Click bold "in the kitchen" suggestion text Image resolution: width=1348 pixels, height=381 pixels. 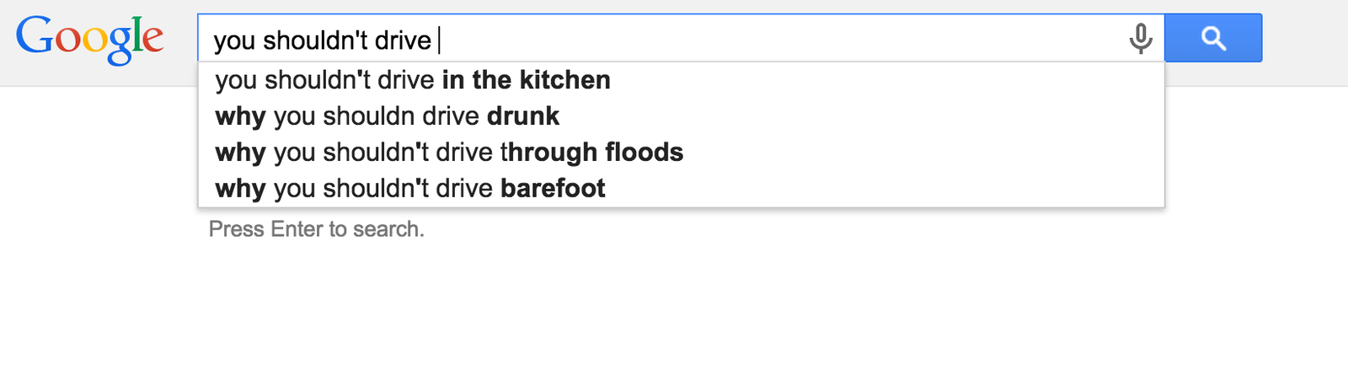coord(527,80)
